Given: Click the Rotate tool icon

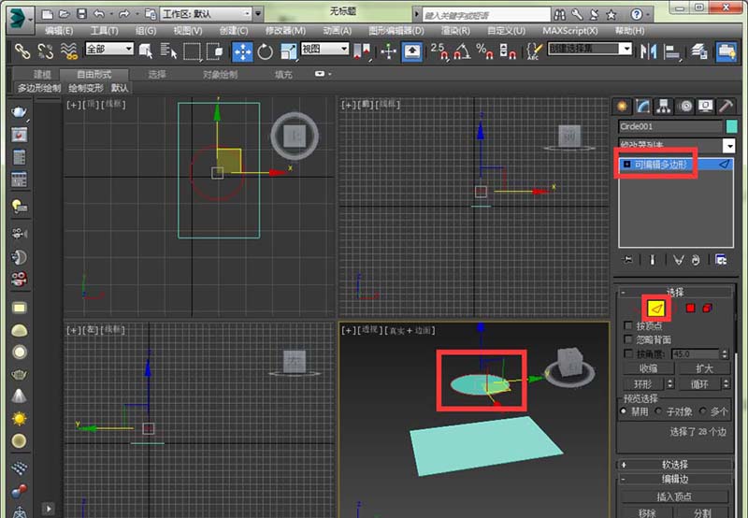Looking at the screenshot, I should point(265,50).
